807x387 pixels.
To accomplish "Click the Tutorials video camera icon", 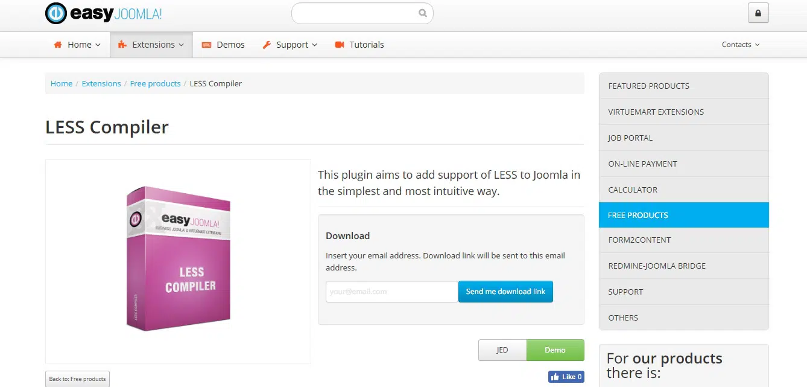I will tap(340, 45).
